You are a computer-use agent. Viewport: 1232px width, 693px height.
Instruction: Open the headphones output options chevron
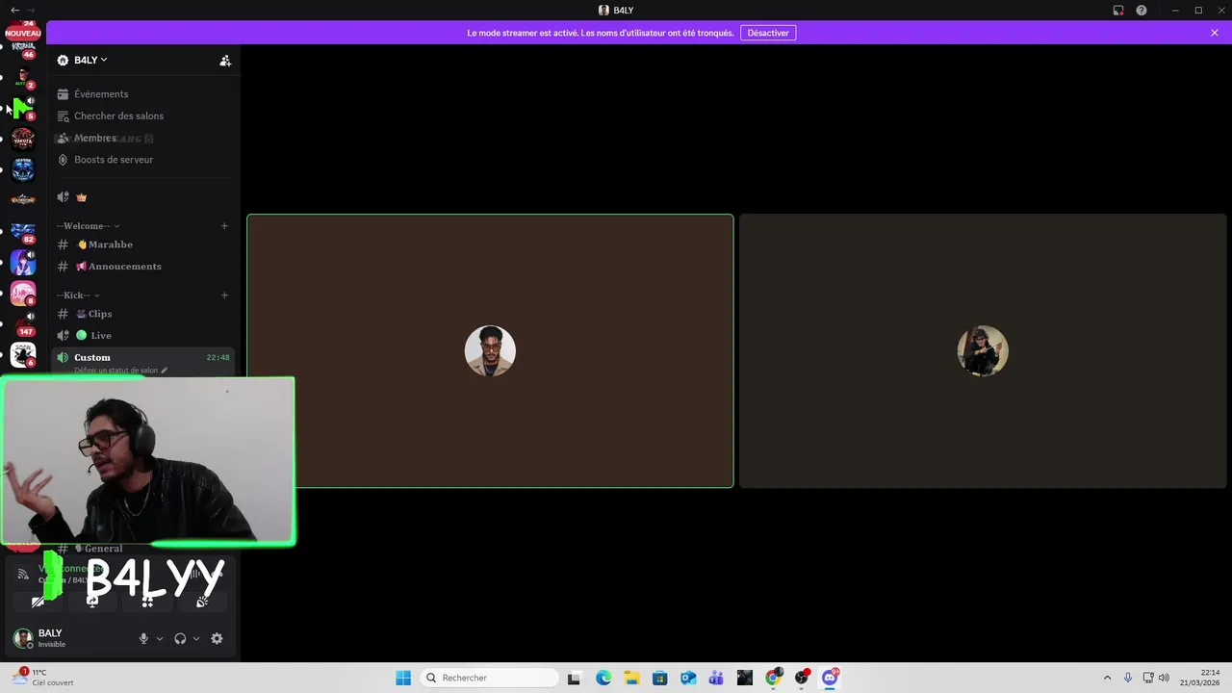coord(196,638)
